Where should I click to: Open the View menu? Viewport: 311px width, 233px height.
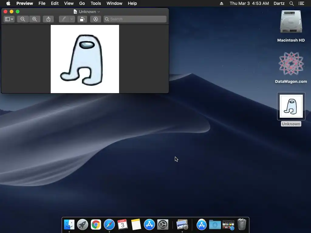coord(69,3)
